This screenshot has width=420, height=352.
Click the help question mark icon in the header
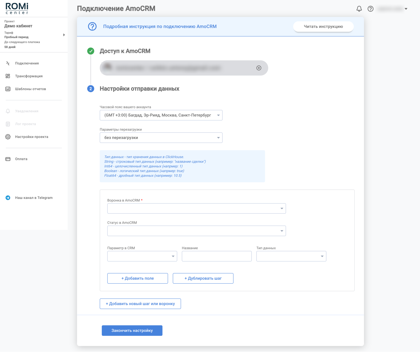(370, 9)
